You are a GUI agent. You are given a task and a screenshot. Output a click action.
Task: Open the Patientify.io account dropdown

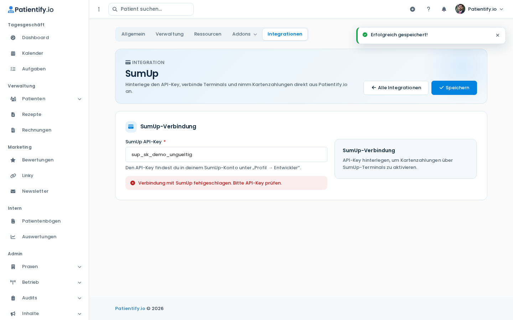[480, 9]
